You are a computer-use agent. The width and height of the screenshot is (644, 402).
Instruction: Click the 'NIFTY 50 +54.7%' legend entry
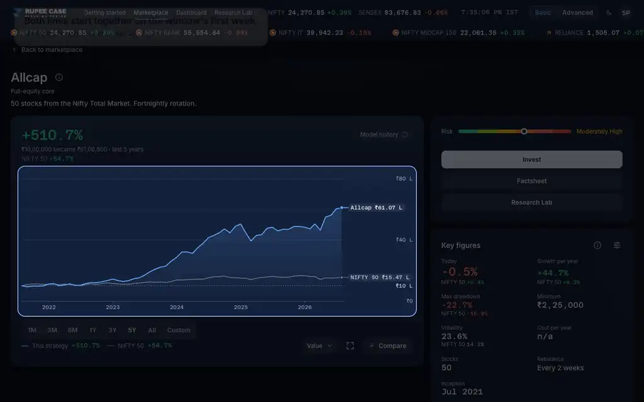[x=140, y=346]
